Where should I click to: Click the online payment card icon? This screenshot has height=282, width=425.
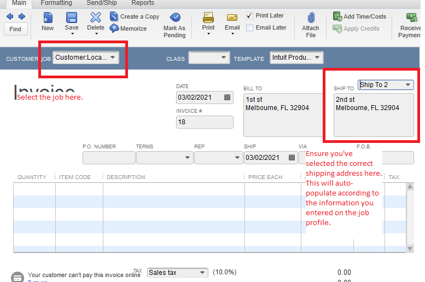(18, 278)
